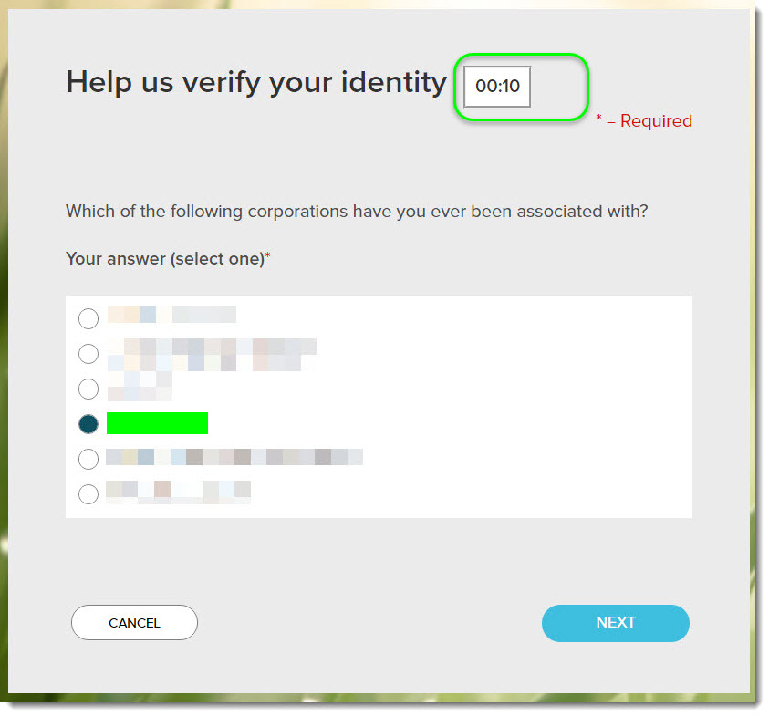Select the second radio button option
Image resolution: width=769 pixels, height=716 pixels.
point(88,354)
